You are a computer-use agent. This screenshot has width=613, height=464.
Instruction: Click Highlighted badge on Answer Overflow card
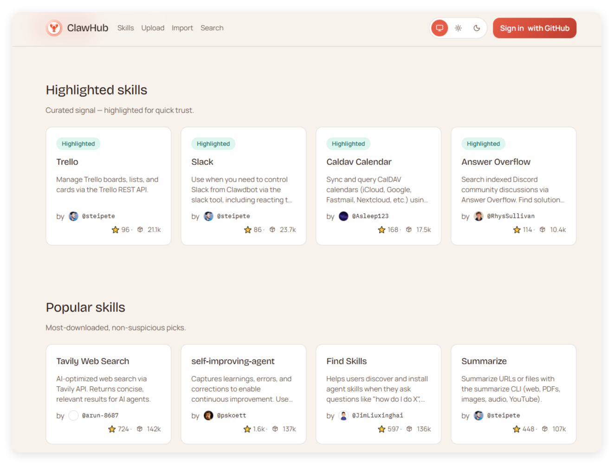coord(483,144)
